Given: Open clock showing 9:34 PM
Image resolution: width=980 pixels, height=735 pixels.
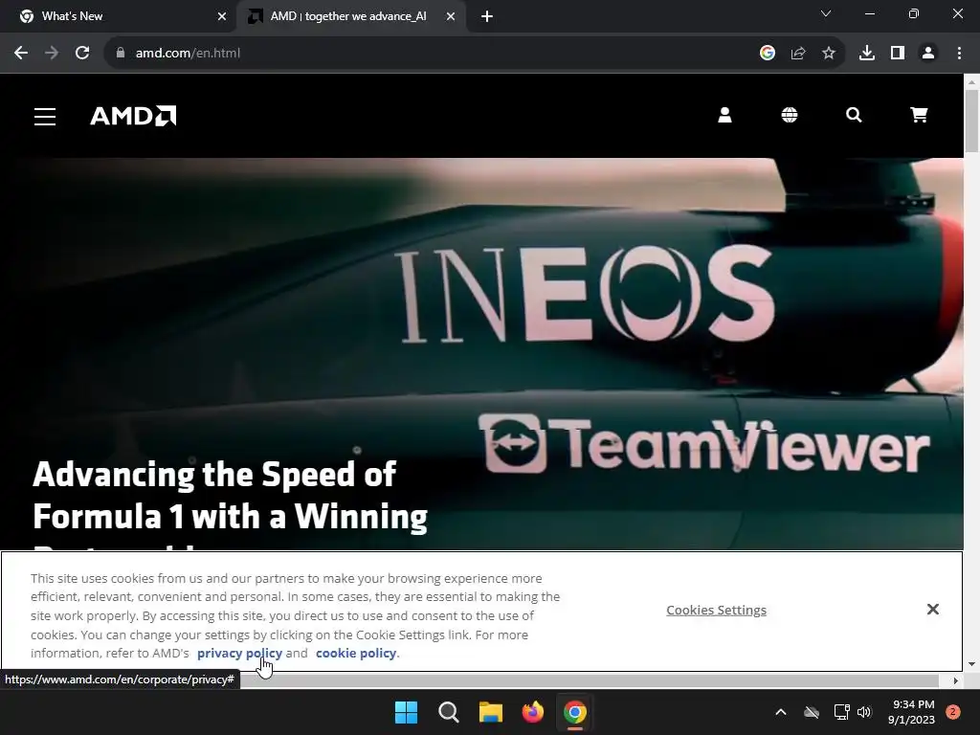Looking at the screenshot, I should 911,712.
